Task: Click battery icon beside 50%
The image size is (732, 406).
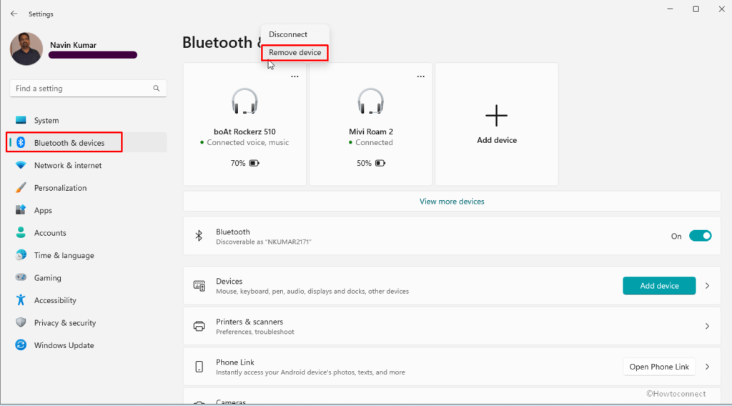Action: (380, 164)
